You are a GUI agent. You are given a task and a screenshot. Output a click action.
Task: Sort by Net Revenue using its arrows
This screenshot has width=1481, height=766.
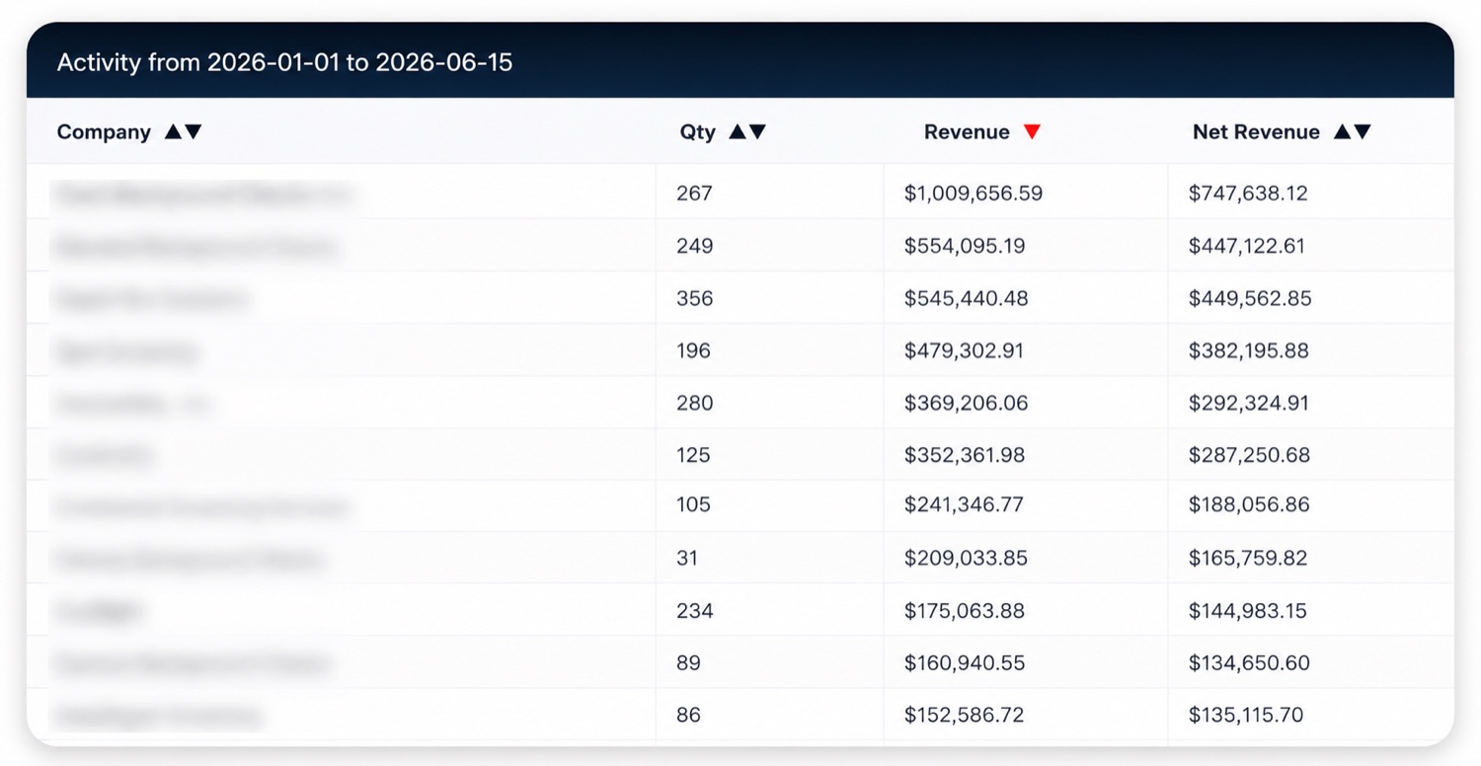[x=1353, y=132]
